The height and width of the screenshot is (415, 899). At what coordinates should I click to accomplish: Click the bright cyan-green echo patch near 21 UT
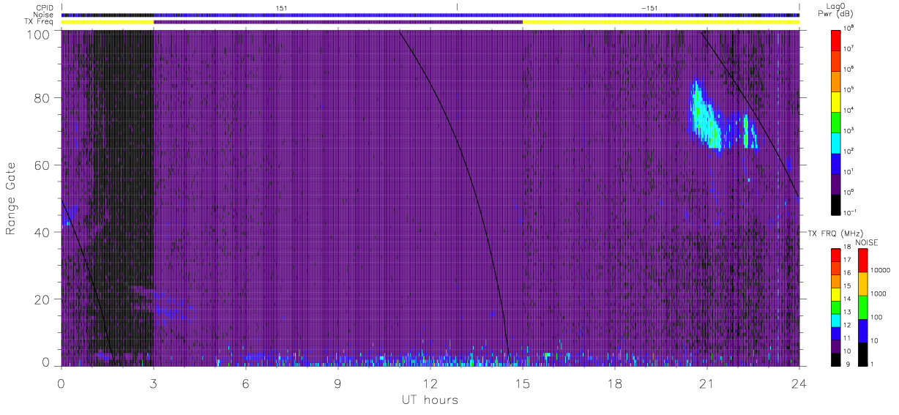706,117
